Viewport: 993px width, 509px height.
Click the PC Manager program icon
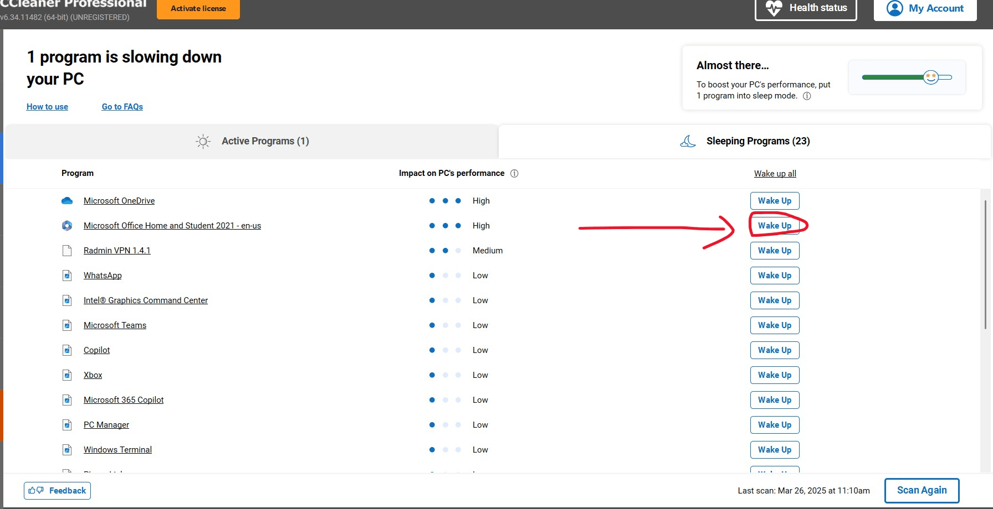click(x=67, y=425)
